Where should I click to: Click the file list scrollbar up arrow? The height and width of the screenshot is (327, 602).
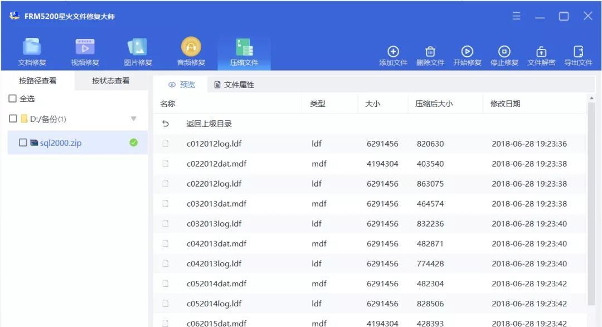[591, 98]
